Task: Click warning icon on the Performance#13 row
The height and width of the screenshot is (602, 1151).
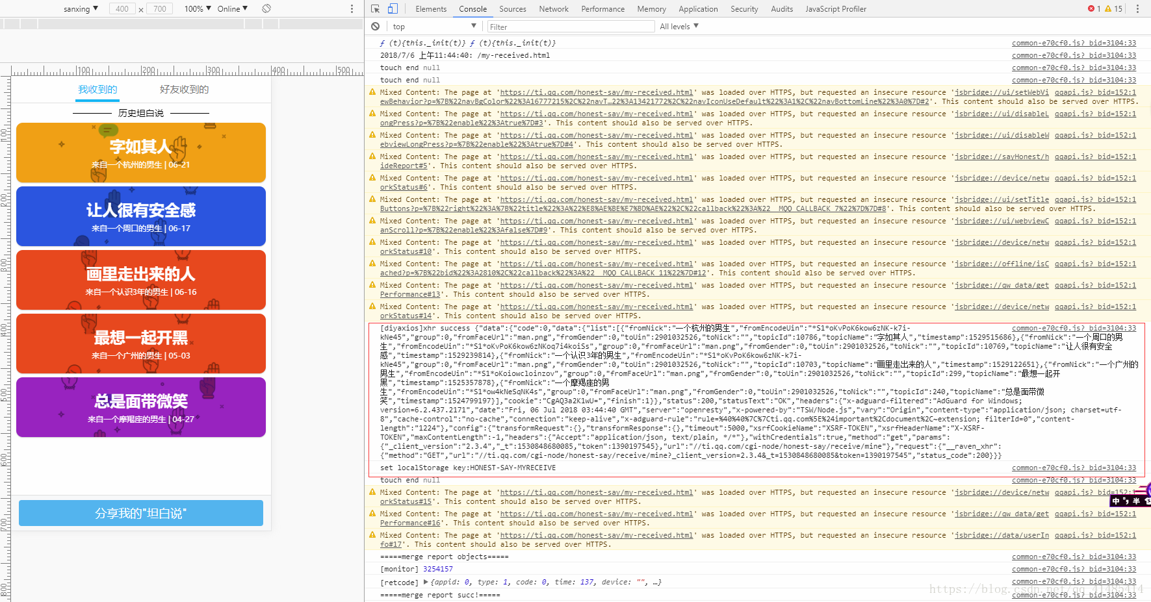Action: 372,285
